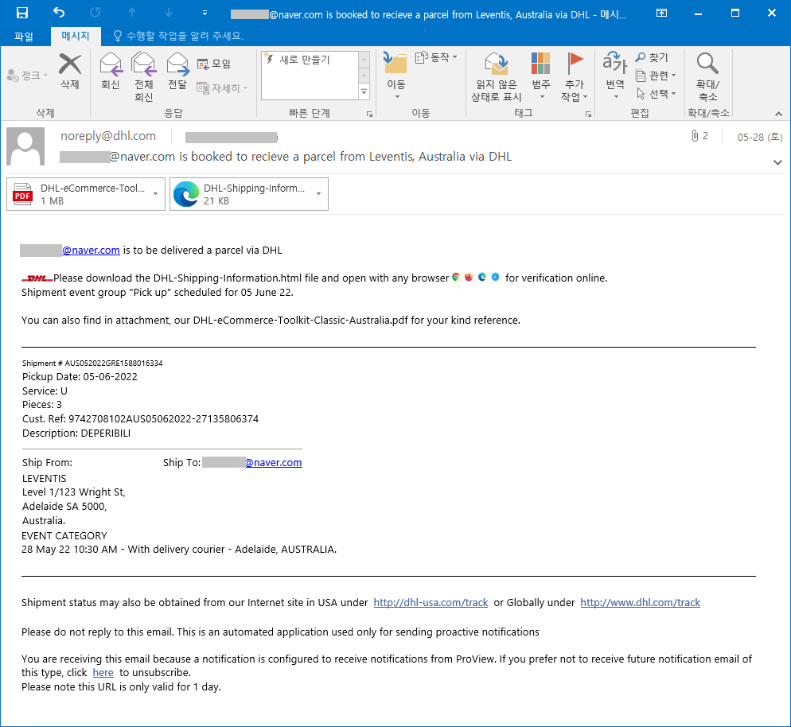
Task: Select 새로 만들기 quick step
Action: click(310, 60)
